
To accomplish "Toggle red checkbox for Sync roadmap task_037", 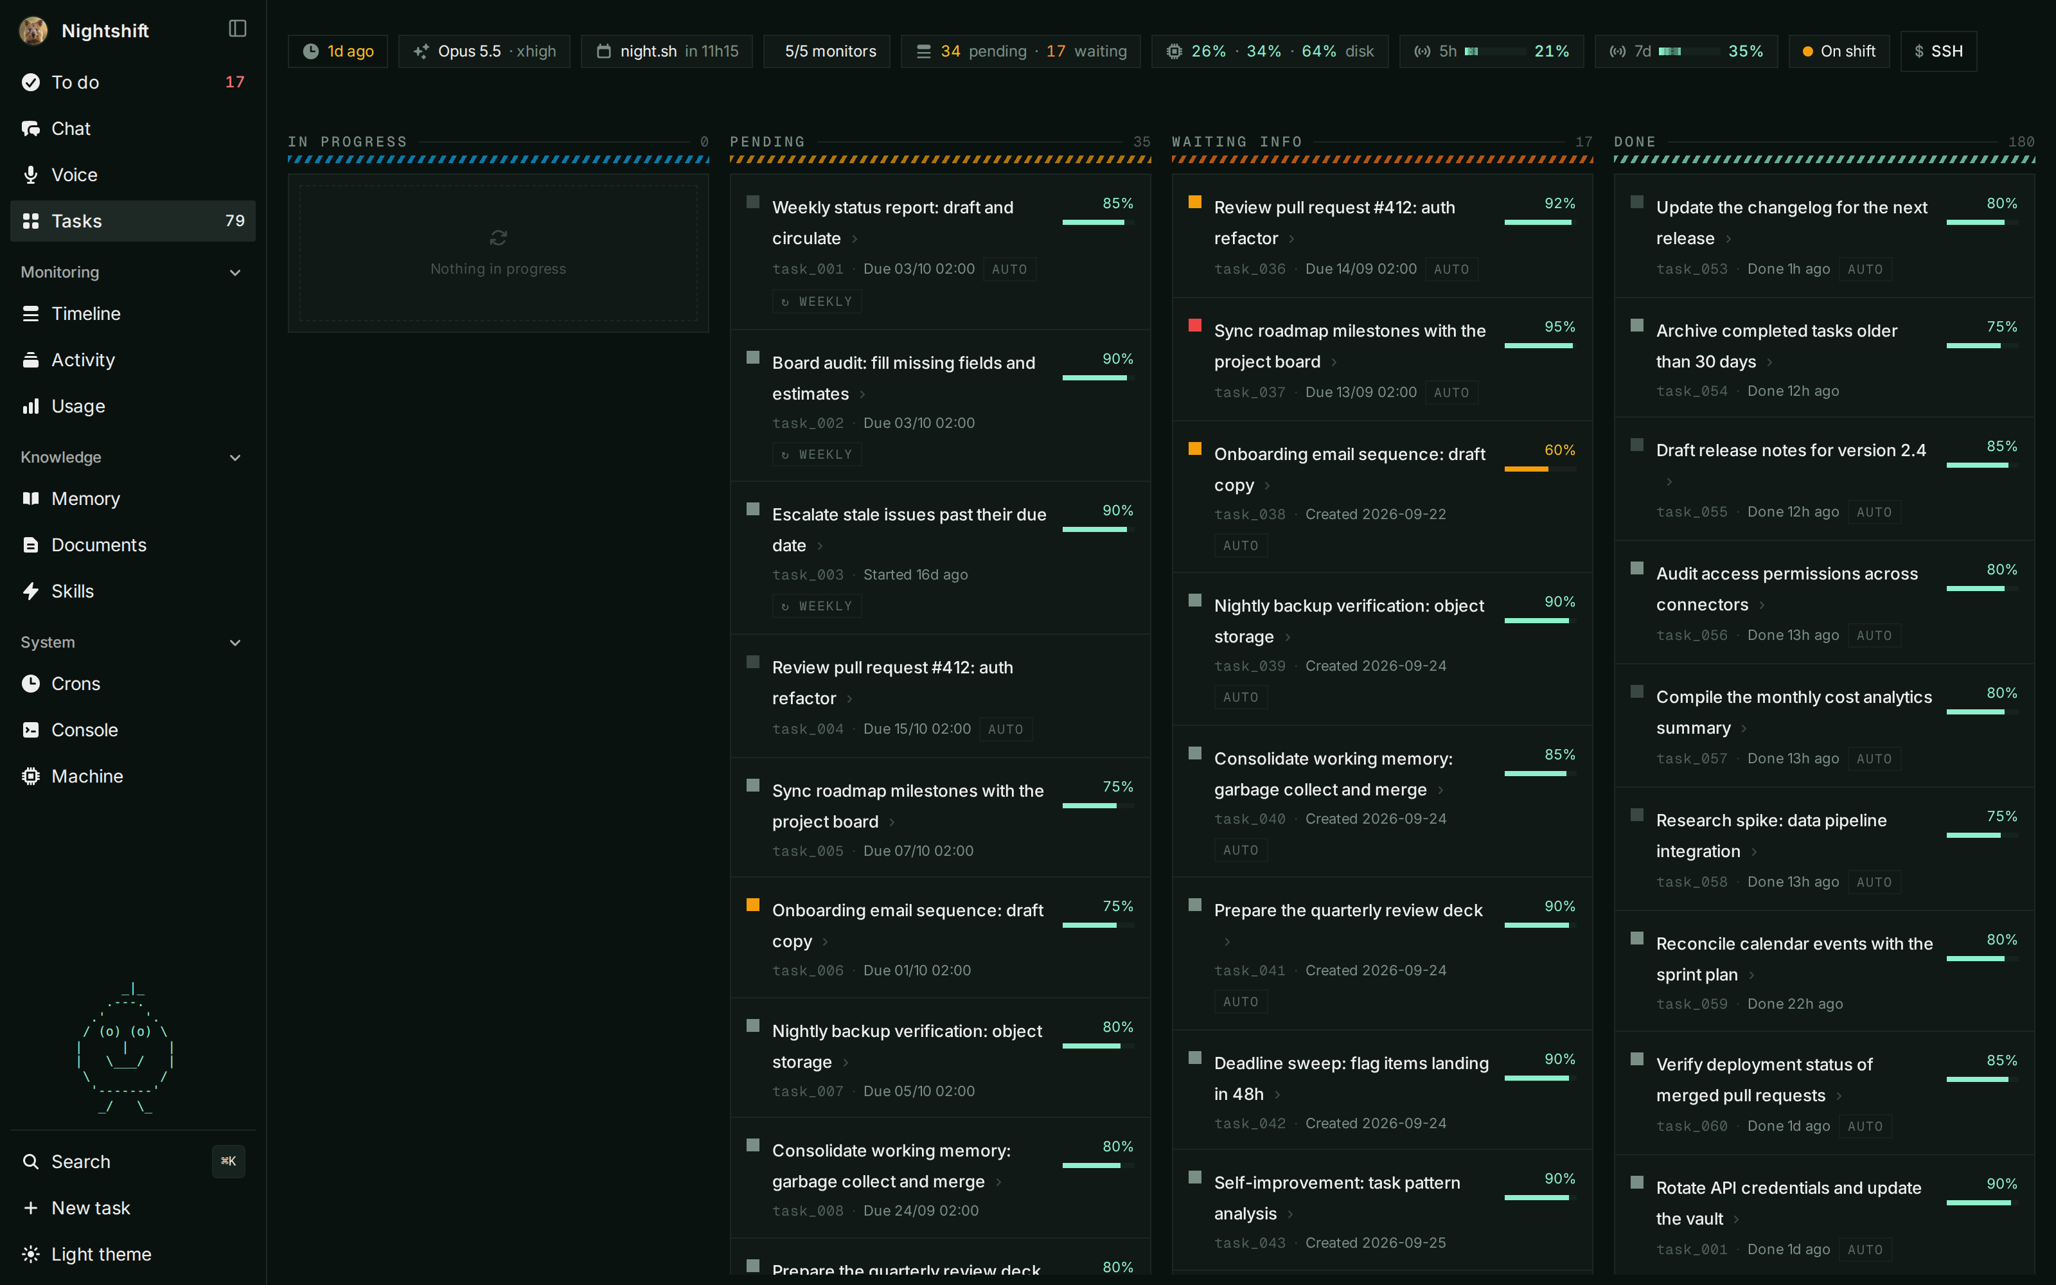I will click(1194, 326).
